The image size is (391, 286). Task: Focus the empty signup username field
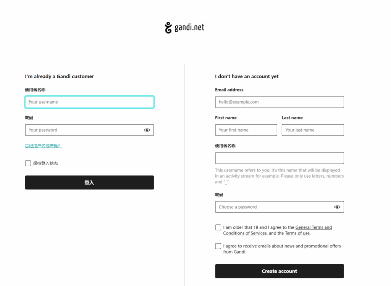pyautogui.click(x=279, y=158)
